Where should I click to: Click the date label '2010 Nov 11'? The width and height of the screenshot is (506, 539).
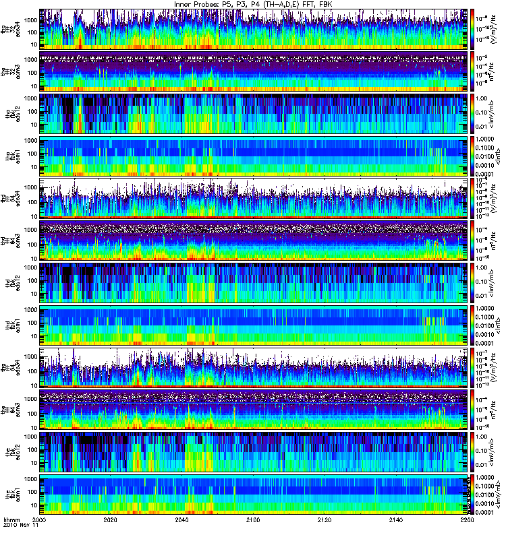click(x=21, y=526)
